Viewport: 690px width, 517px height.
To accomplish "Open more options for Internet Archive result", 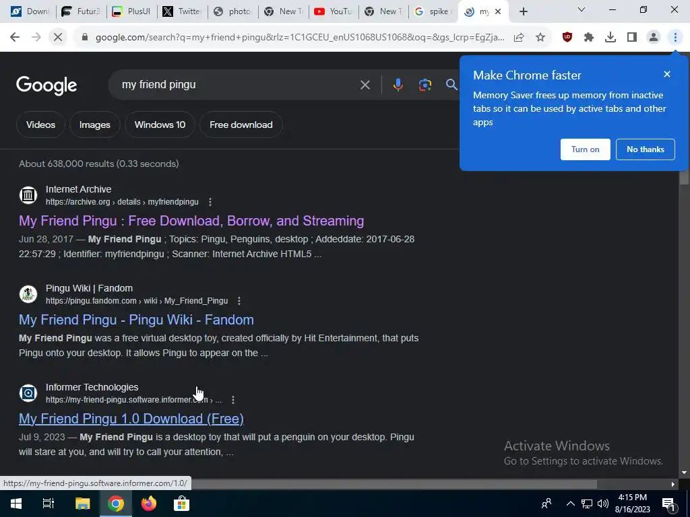I will point(210,202).
